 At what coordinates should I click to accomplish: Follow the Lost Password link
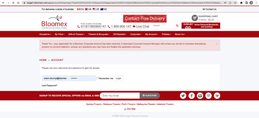[50, 86]
